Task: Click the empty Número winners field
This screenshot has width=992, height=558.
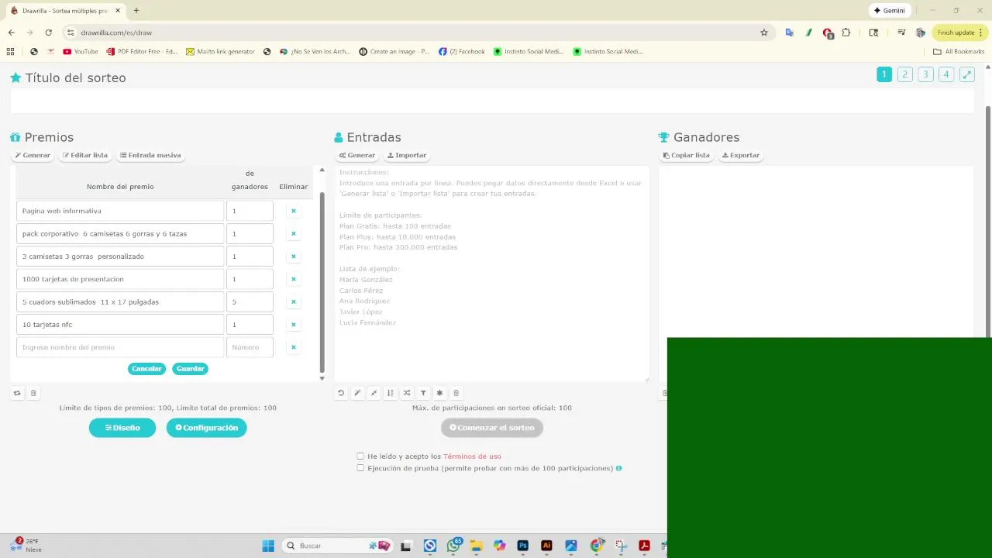Action: [250, 347]
